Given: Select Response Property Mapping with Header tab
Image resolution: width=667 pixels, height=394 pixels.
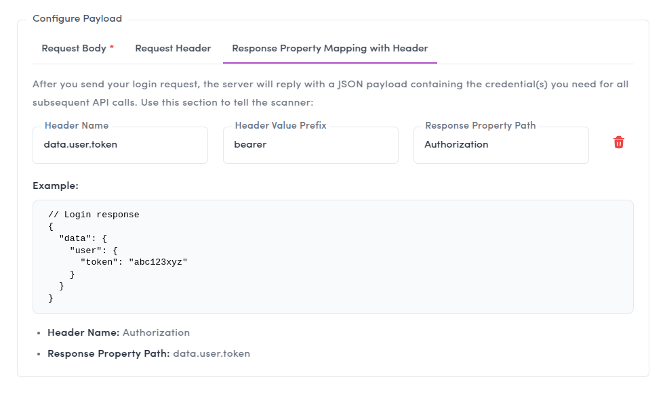Looking at the screenshot, I should pyautogui.click(x=329, y=48).
